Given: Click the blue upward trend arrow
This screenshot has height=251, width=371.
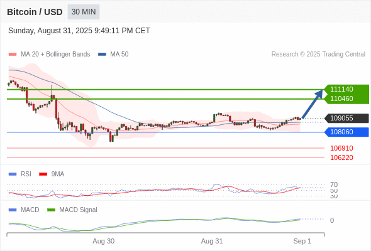Looking at the screenshot, I should 313,104.
